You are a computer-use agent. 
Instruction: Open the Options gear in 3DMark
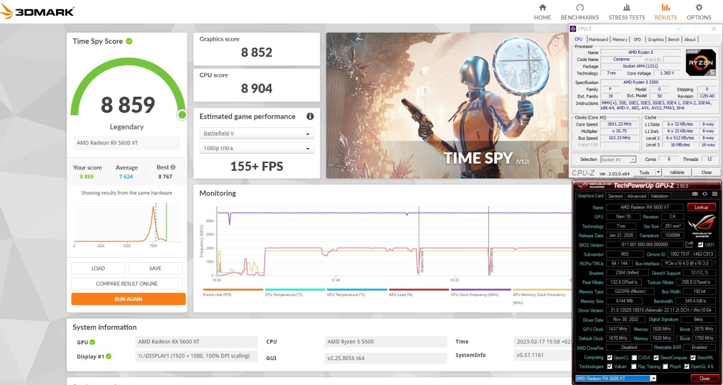[x=699, y=12]
